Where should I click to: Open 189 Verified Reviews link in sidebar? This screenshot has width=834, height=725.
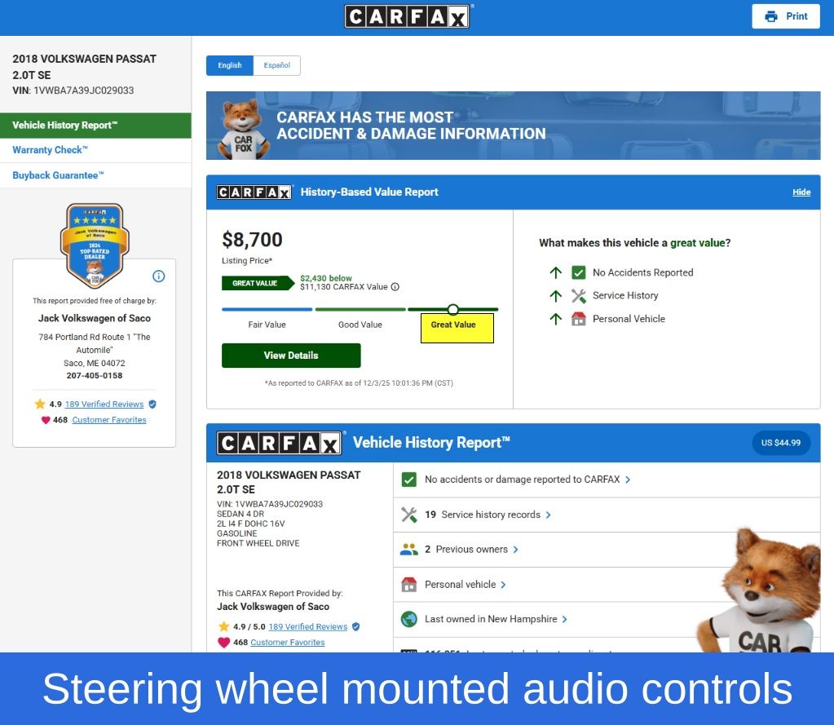104,404
